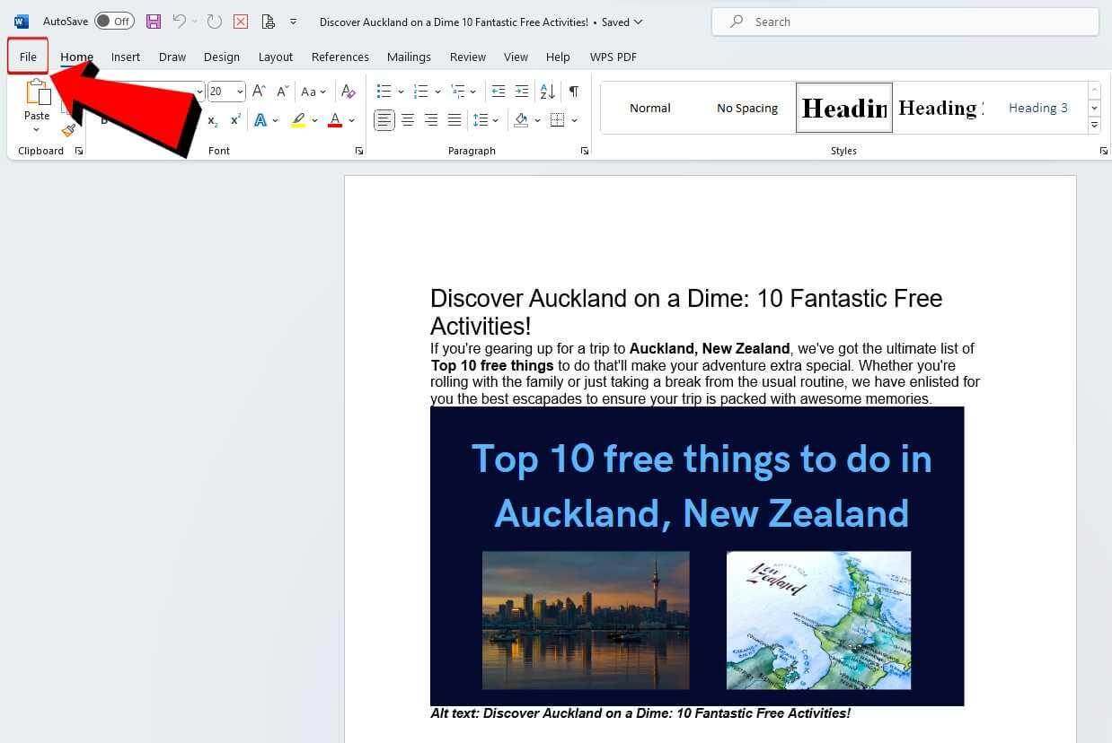Viewport: 1112px width, 743px height.
Task: Select the No Spacing style
Action: 746,108
